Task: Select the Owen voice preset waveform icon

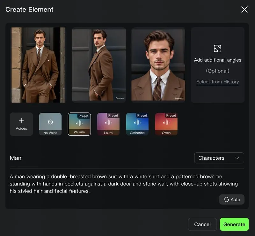Action: 166,123
